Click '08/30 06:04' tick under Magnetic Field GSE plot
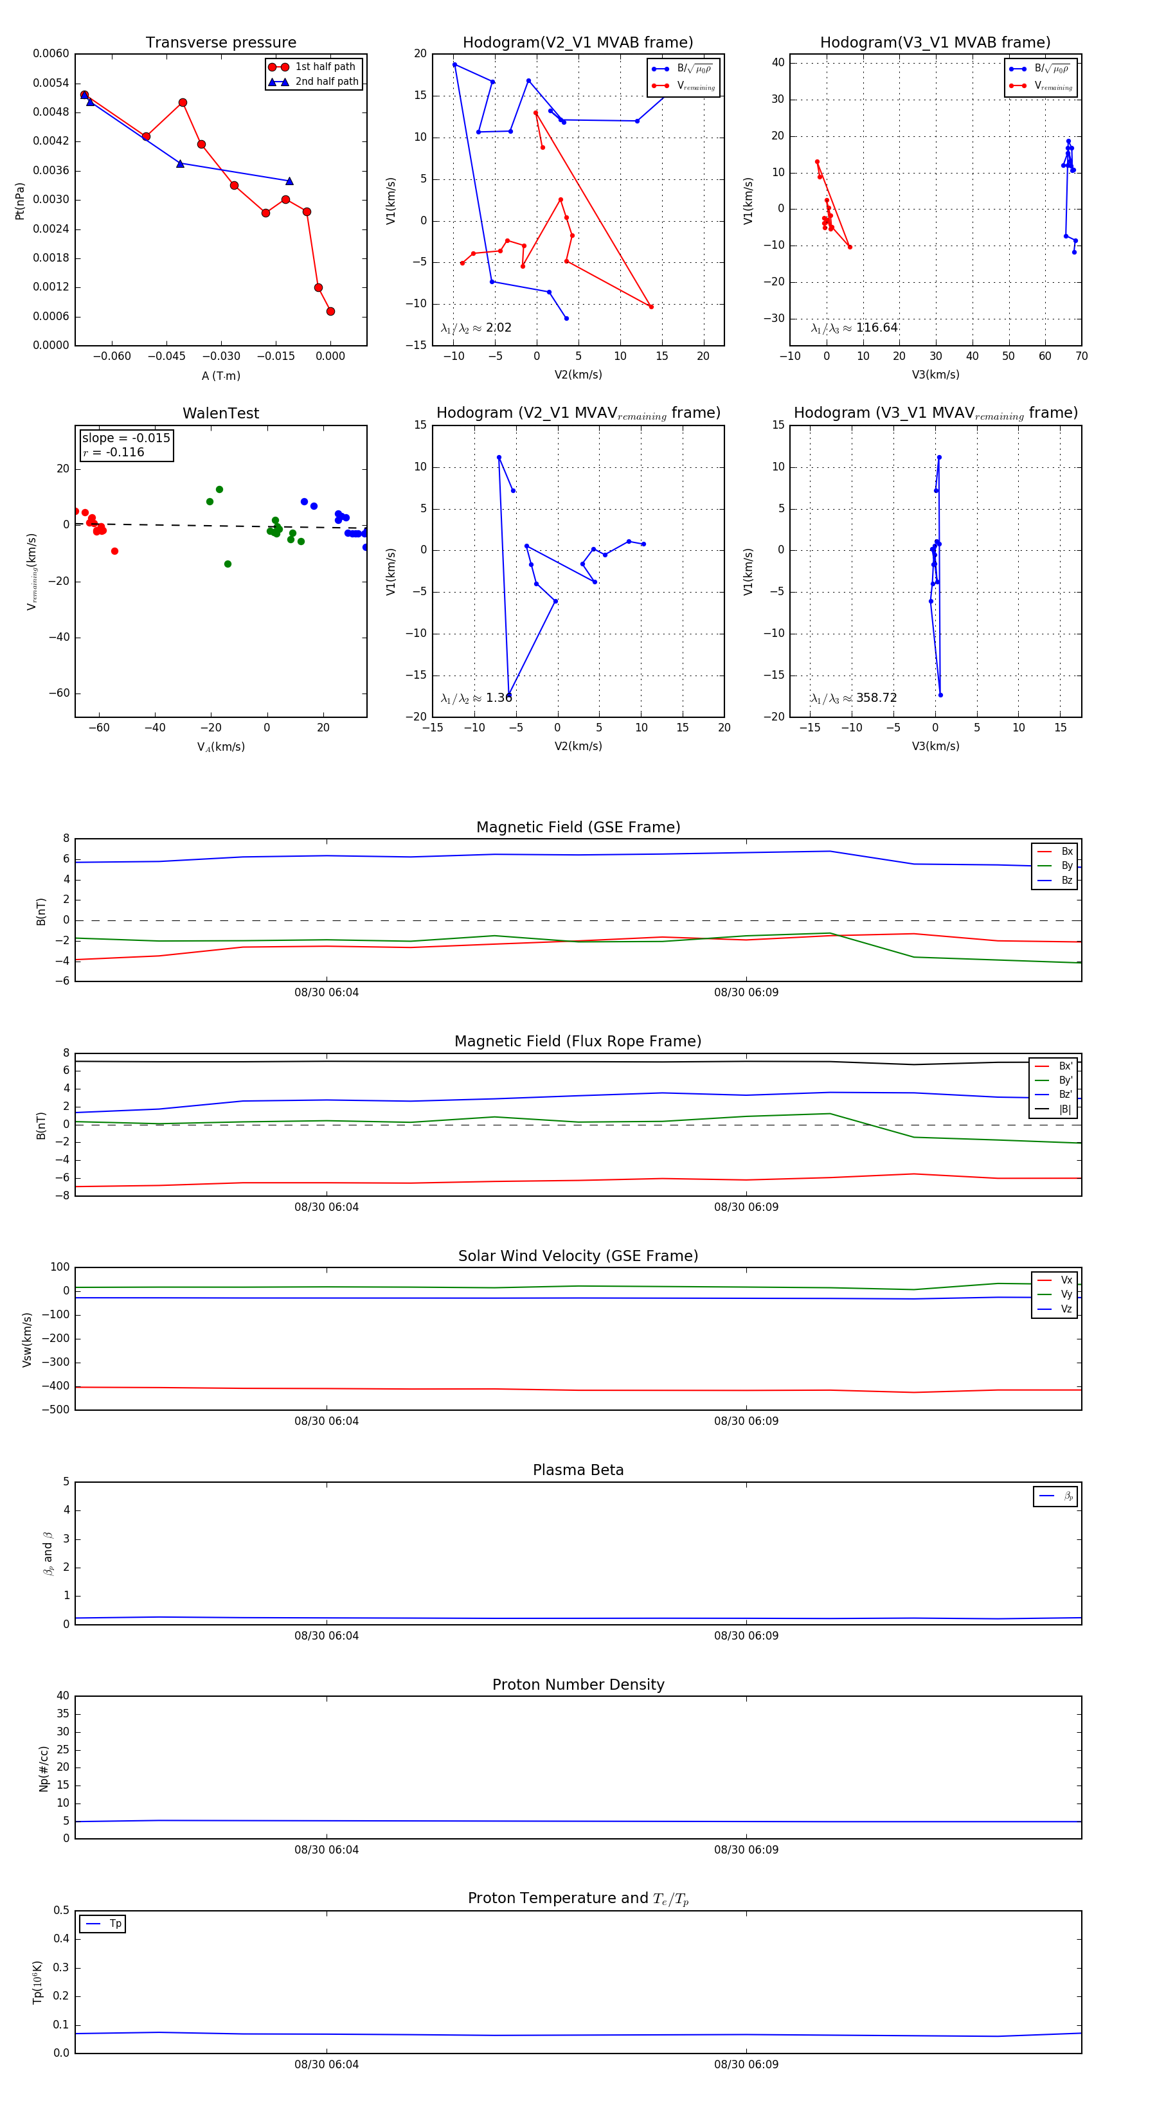This screenshot has height=2121, width=1157. click(x=326, y=993)
